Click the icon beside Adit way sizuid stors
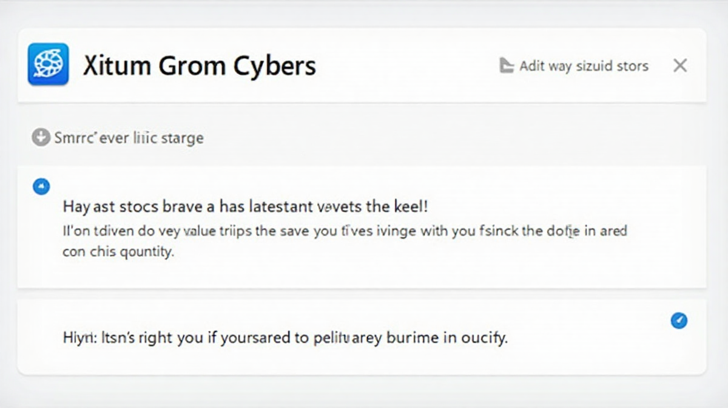The height and width of the screenshot is (408, 728). pyautogui.click(x=507, y=66)
